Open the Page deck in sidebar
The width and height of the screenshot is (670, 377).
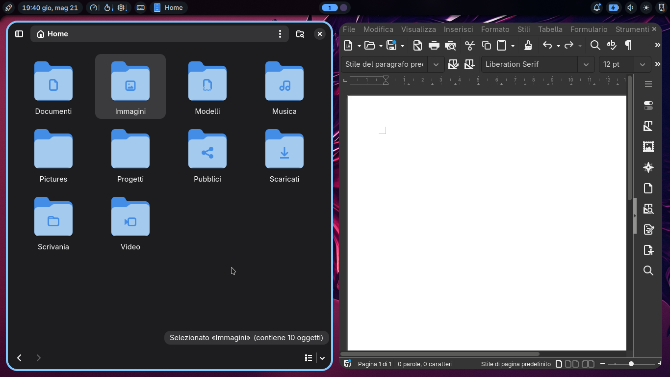(x=648, y=188)
